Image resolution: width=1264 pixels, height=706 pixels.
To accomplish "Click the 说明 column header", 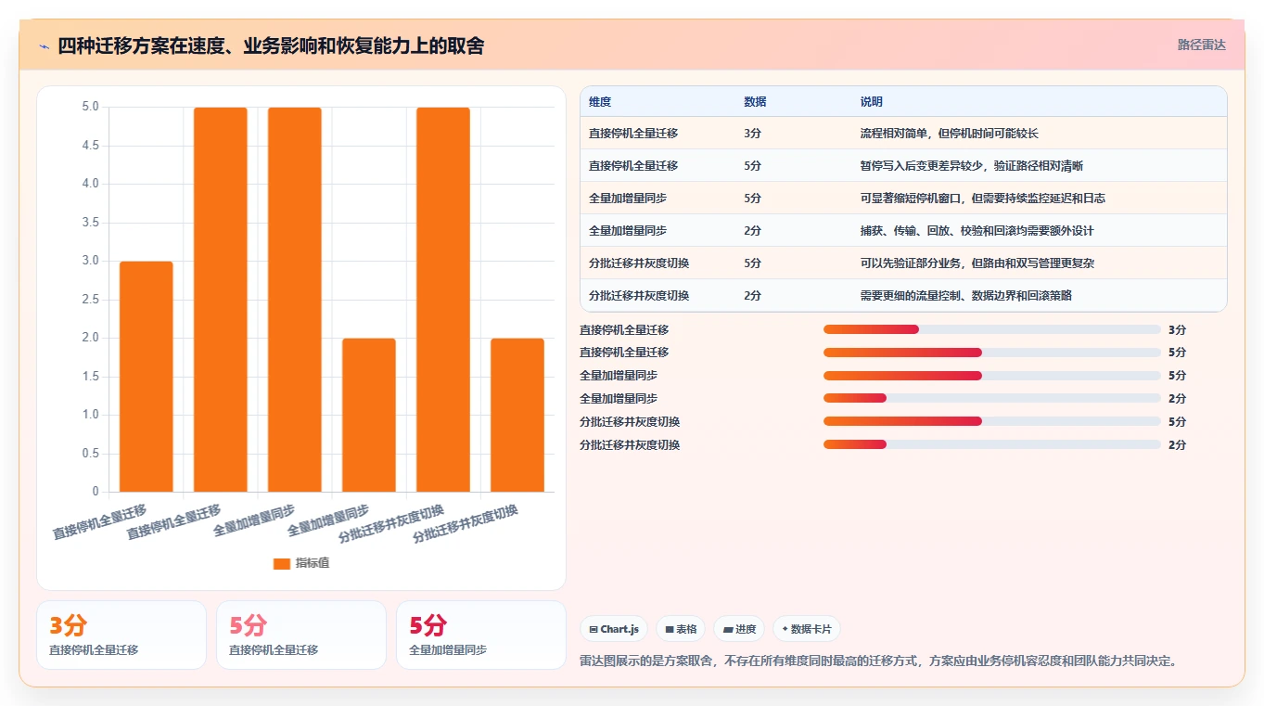I will click(x=872, y=102).
